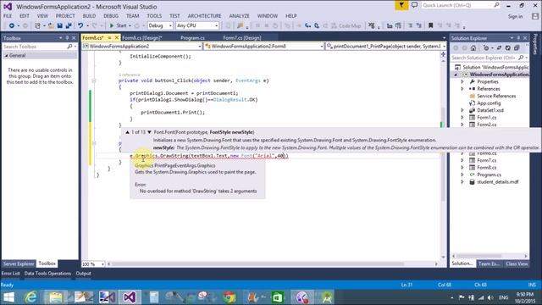Select Program.cs in Solution Explorer
The height and width of the screenshot is (305, 542).
click(x=489, y=175)
